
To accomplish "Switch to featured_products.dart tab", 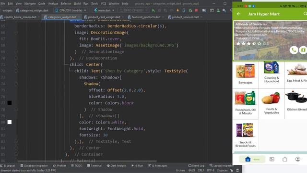I will (x=146, y=17).
